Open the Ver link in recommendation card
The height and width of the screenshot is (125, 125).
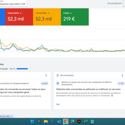[x=58, y=104]
